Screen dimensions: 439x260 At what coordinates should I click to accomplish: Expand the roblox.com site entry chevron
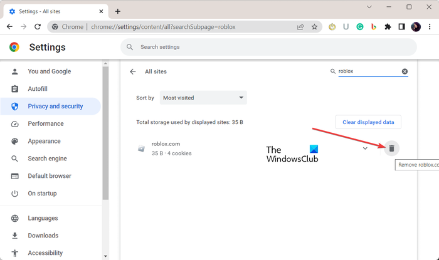click(x=365, y=148)
